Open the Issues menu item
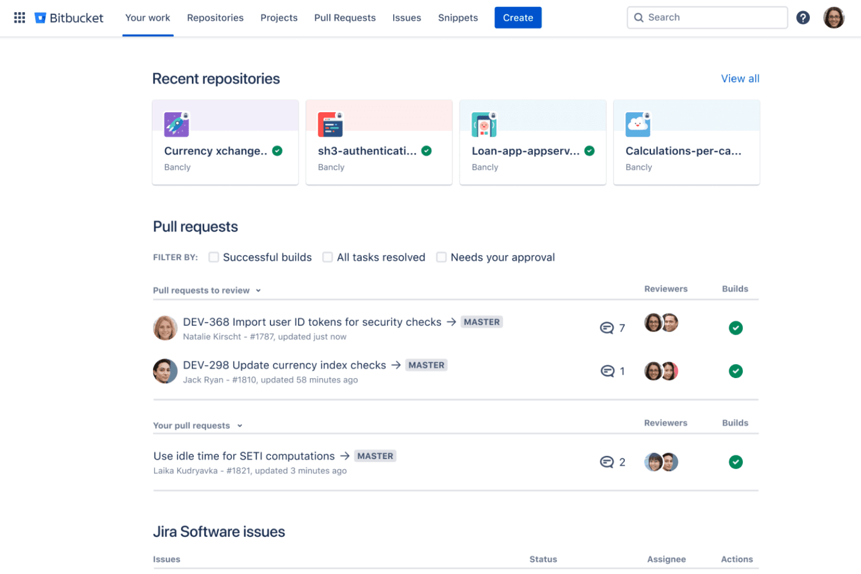This screenshot has width=861, height=574. [x=407, y=18]
